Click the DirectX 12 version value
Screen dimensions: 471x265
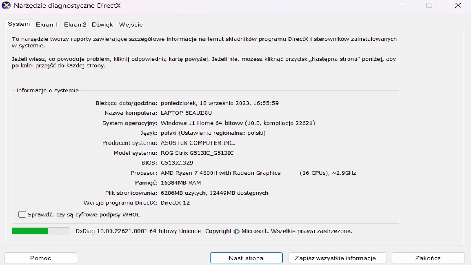click(x=175, y=203)
